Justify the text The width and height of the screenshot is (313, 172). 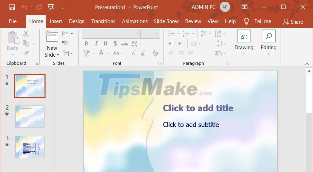point(200,53)
